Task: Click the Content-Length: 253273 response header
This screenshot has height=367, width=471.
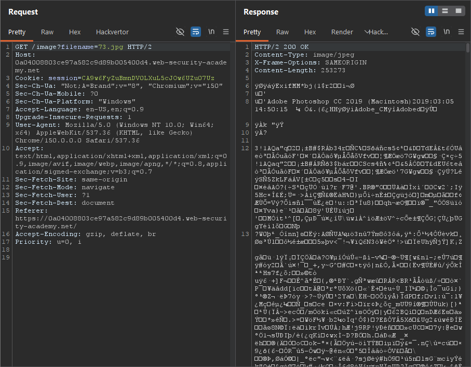Action: (300, 70)
